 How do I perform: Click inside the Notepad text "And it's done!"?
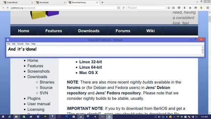pyautogui.click(x=22, y=49)
